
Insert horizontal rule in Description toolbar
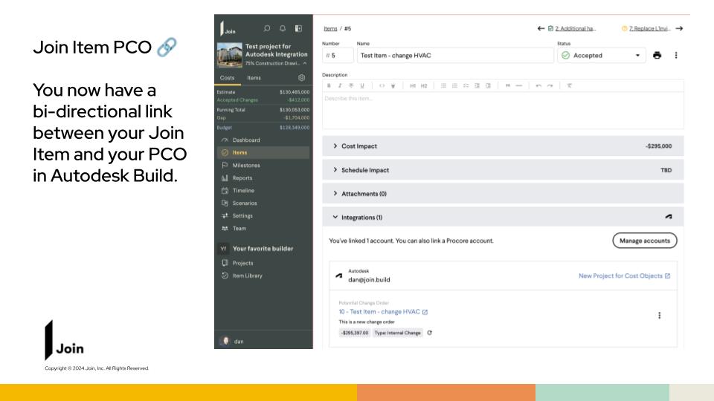[518, 85]
